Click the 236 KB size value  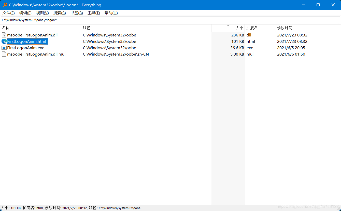coord(237,35)
